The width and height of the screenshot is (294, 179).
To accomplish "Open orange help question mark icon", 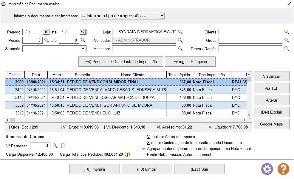I will tap(283, 169).
